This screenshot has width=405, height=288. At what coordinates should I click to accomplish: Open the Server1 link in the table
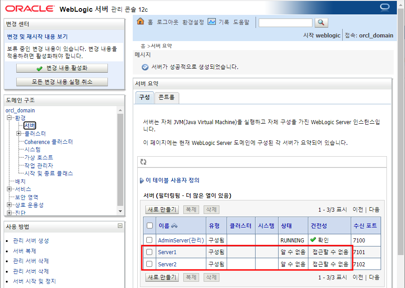click(167, 252)
